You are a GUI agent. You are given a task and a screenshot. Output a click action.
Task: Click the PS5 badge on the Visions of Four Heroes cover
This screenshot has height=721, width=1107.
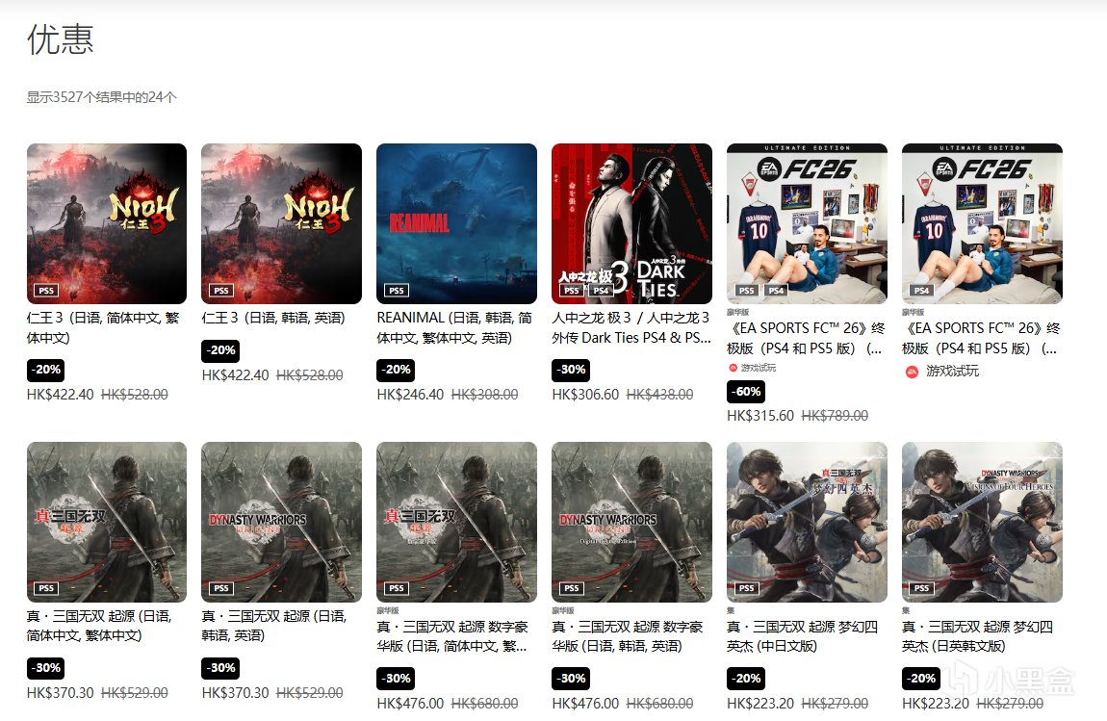click(x=922, y=588)
